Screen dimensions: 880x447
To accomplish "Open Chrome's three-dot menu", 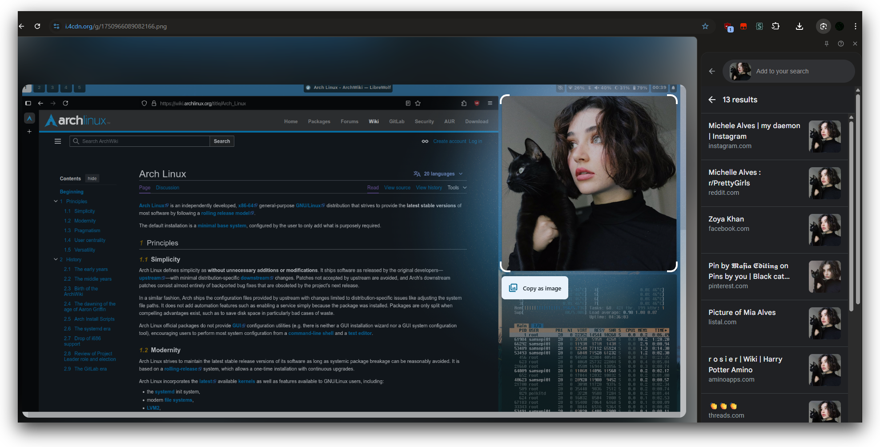I will [856, 26].
